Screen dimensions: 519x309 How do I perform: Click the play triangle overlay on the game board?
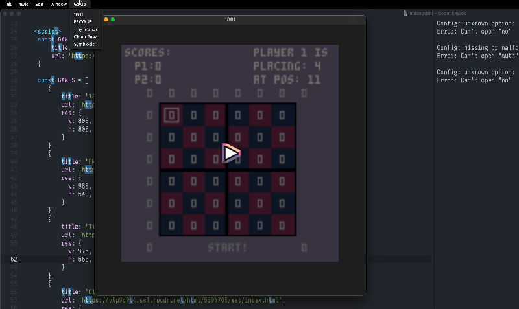coord(231,153)
